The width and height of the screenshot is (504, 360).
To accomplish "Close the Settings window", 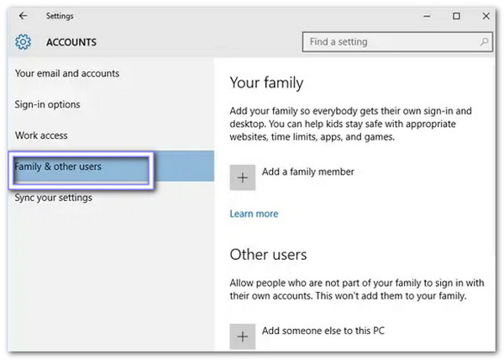I will 486,15.
